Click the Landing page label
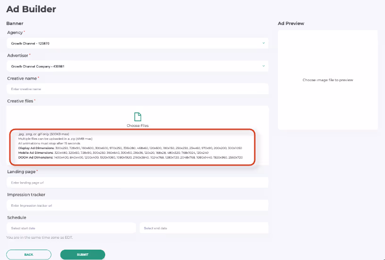This screenshot has height=260, width=385. (x=21, y=172)
